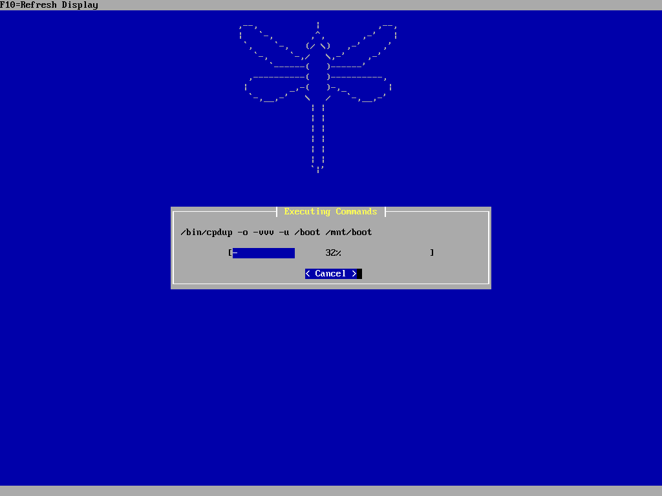Click the dragonfly's long tail
662x496 pixels.
(318, 136)
